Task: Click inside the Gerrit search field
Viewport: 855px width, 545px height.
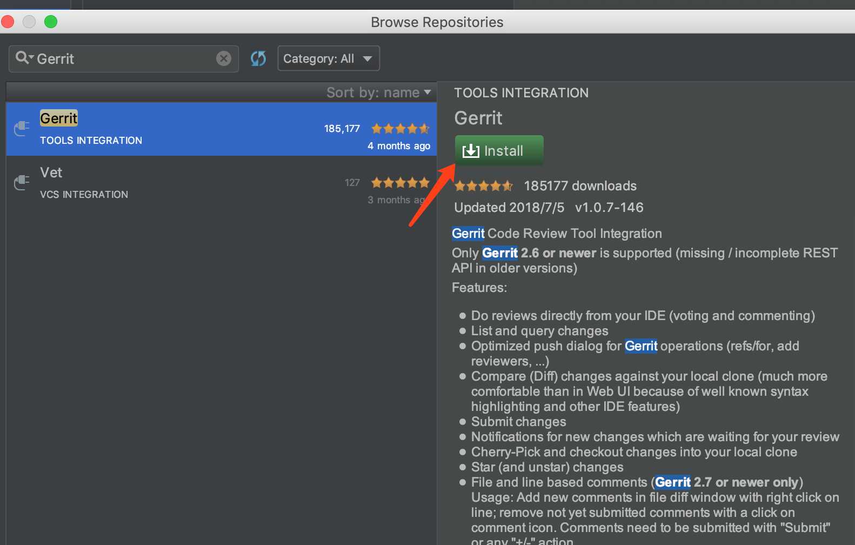Action: (124, 59)
